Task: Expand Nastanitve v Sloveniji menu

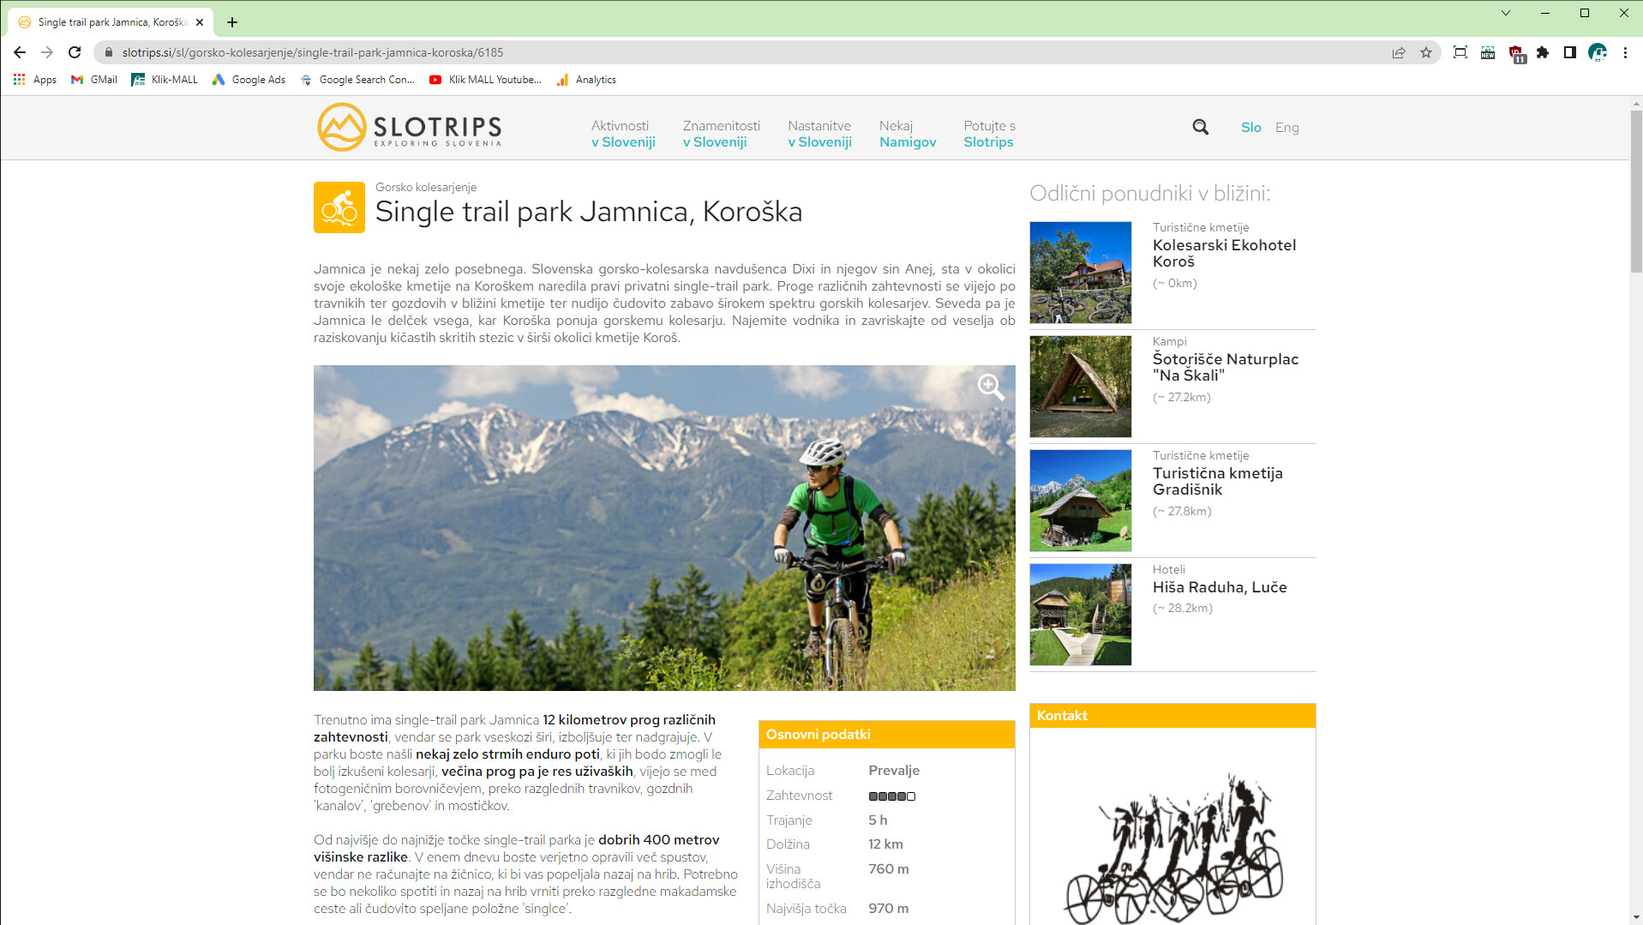Action: (x=819, y=134)
